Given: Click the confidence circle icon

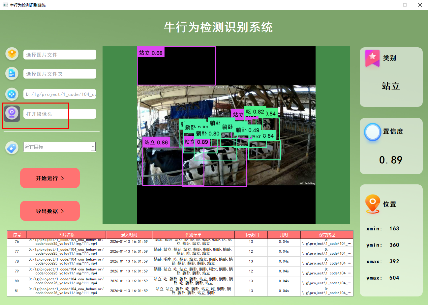Looking at the screenshot, I should [373, 132].
